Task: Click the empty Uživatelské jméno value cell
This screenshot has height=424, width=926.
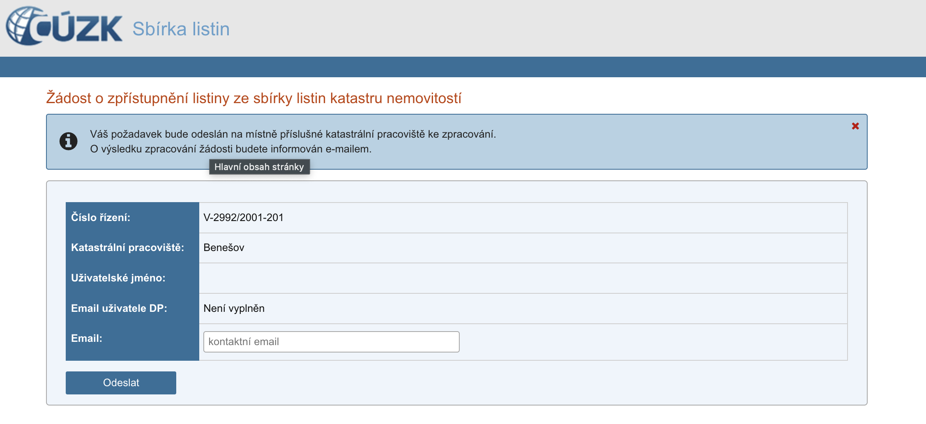Action: pyautogui.click(x=523, y=278)
